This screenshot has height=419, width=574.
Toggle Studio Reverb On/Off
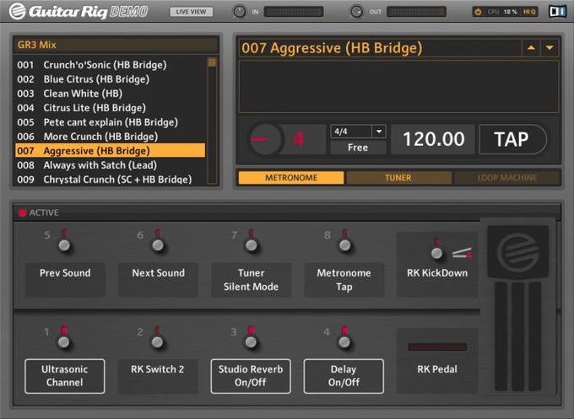251,376
